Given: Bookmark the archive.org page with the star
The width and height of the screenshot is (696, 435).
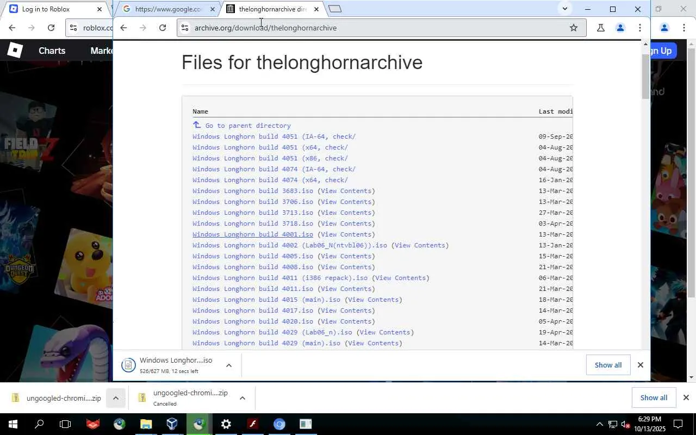Looking at the screenshot, I should pos(574,28).
